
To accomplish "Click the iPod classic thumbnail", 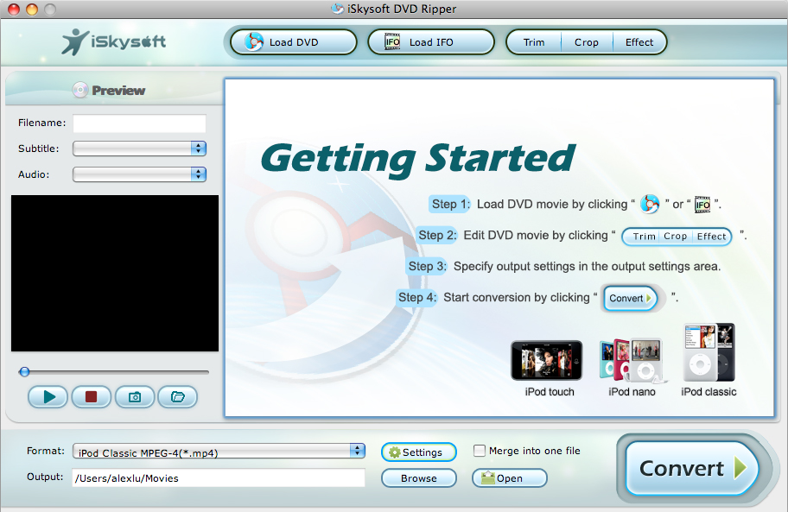I will [709, 352].
